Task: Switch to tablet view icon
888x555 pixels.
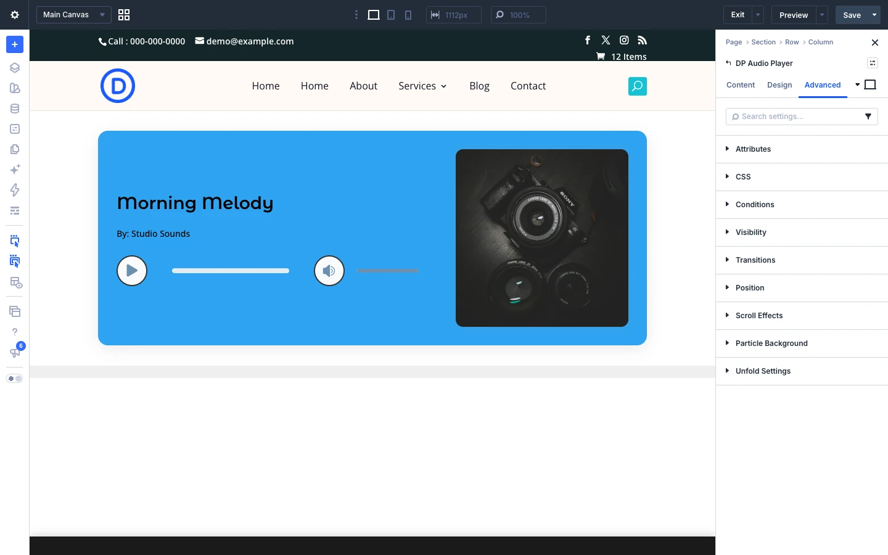Action: click(391, 15)
